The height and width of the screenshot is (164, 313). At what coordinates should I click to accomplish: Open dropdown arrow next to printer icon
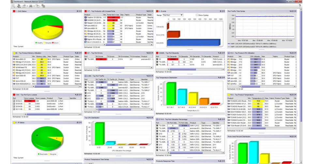pos(34,6)
